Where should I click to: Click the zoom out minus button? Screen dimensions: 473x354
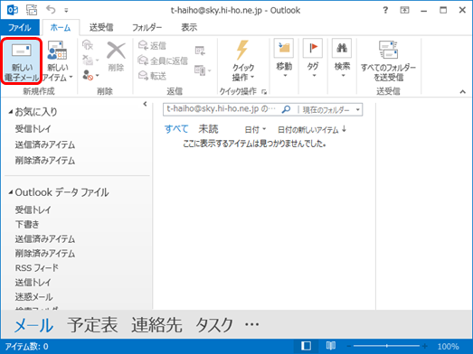[349, 346]
